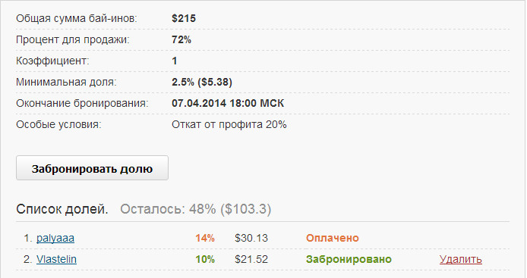Click the minimum share 2.5% ($5.38) value
The image size is (527, 278).
pyautogui.click(x=202, y=82)
